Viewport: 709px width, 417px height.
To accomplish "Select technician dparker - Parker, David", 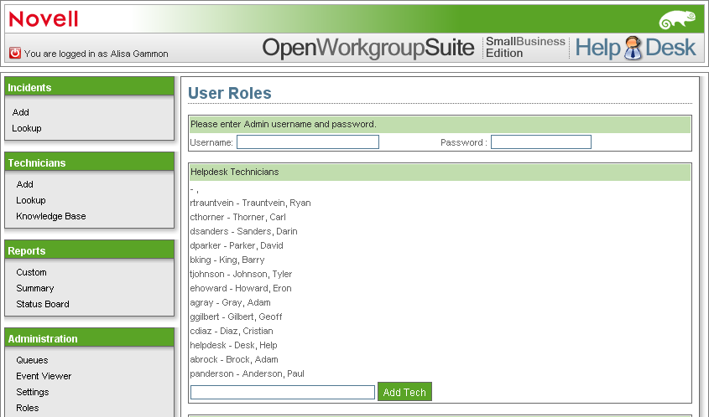I will (x=237, y=245).
